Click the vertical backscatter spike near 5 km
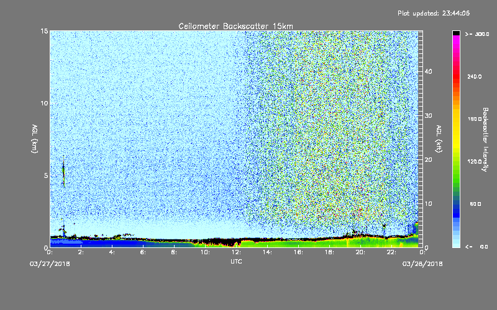Viewport: 497px width, 310px height. pos(64,172)
